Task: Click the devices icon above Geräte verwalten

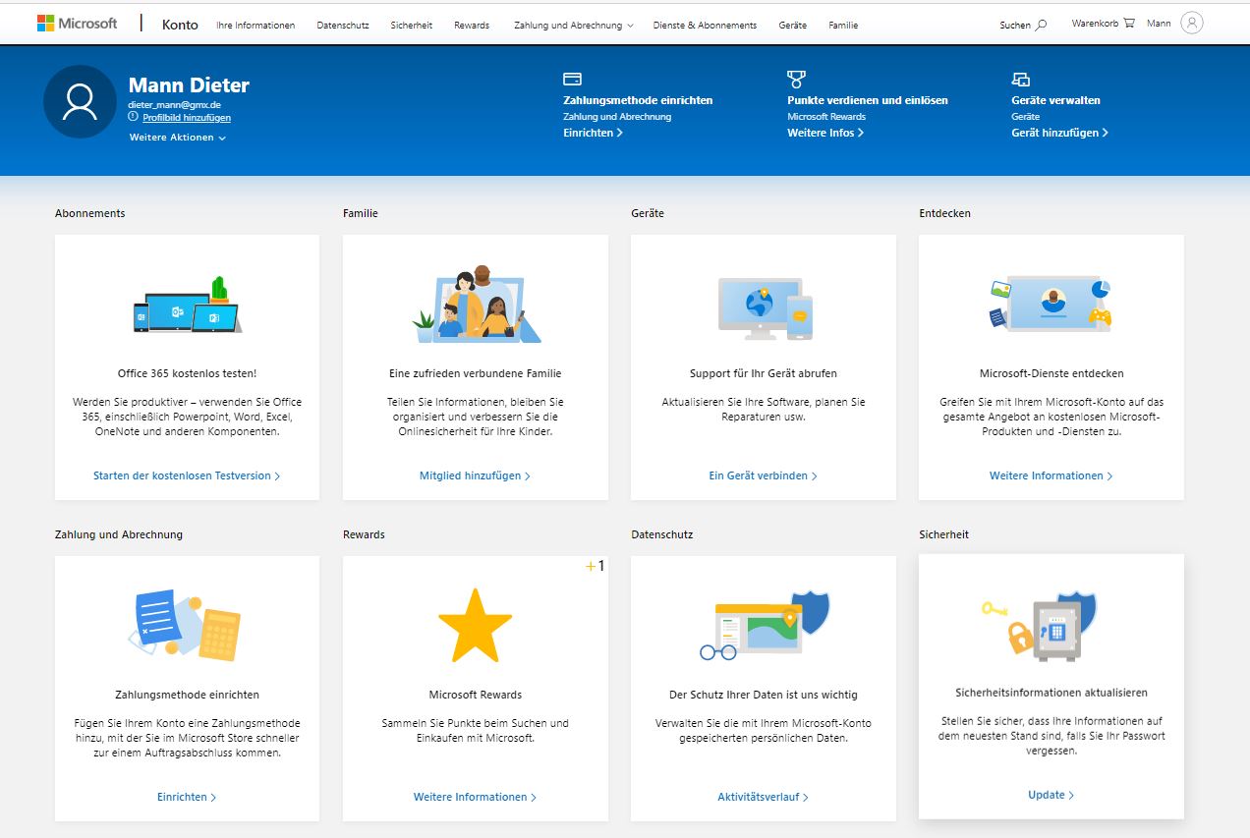Action: (x=1020, y=79)
